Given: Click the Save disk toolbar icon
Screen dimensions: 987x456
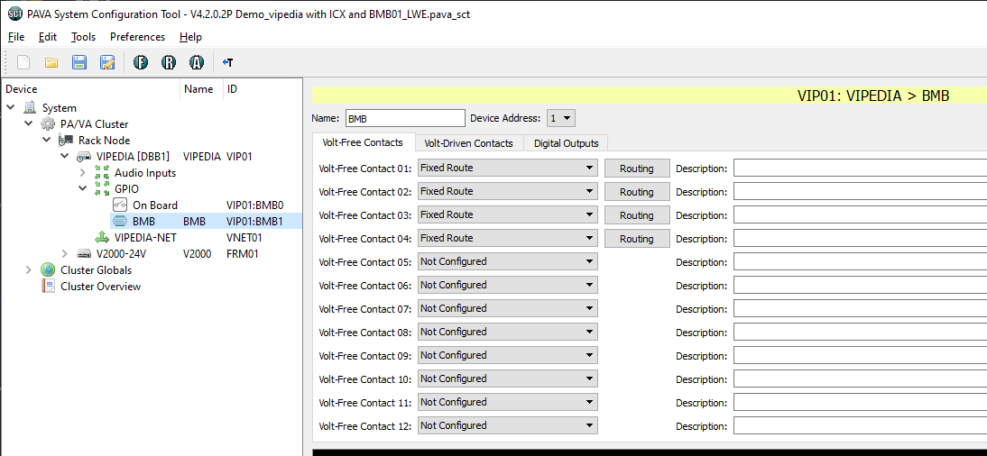Looking at the screenshot, I should [79, 62].
